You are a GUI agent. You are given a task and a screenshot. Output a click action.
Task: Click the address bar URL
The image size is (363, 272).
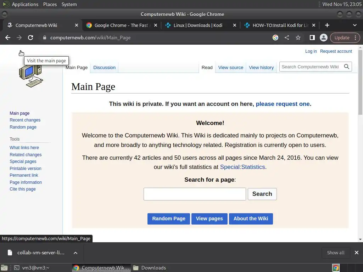[90, 38]
